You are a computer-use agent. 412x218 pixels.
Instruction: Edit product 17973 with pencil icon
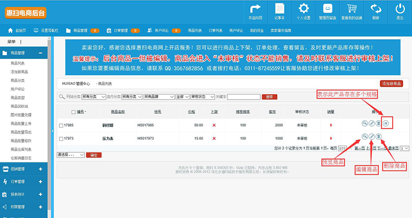(371, 137)
